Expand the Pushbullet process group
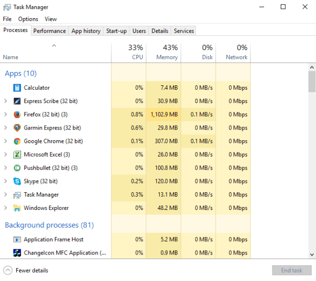This screenshot has height=281, width=316. click(6, 168)
